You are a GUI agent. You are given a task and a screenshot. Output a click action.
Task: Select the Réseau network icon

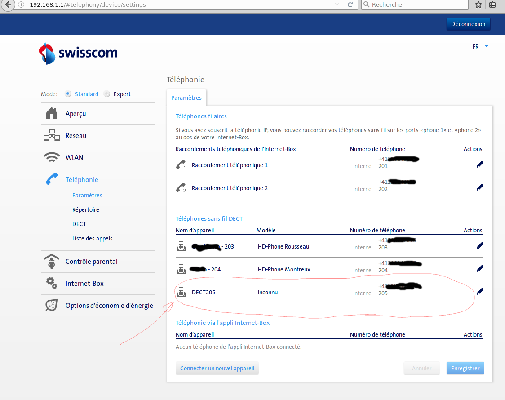tap(51, 135)
